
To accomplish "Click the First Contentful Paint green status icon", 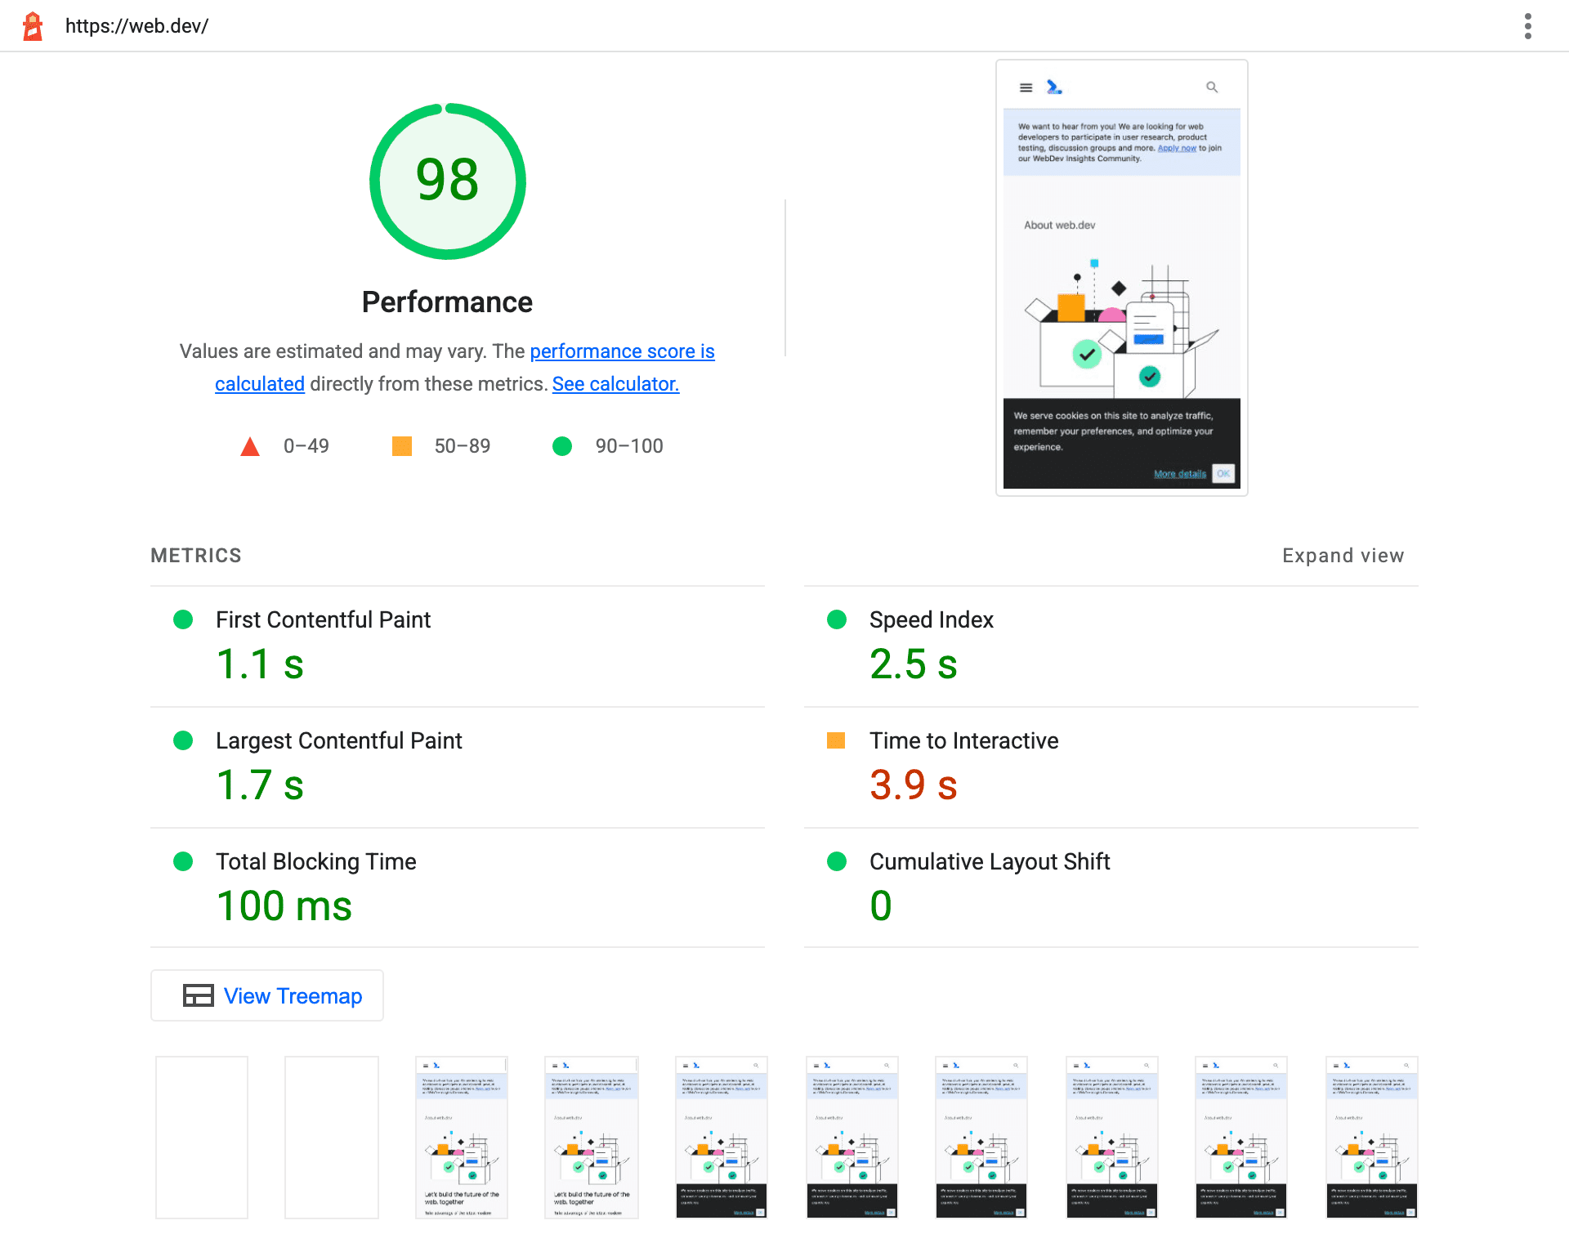I will click(182, 620).
